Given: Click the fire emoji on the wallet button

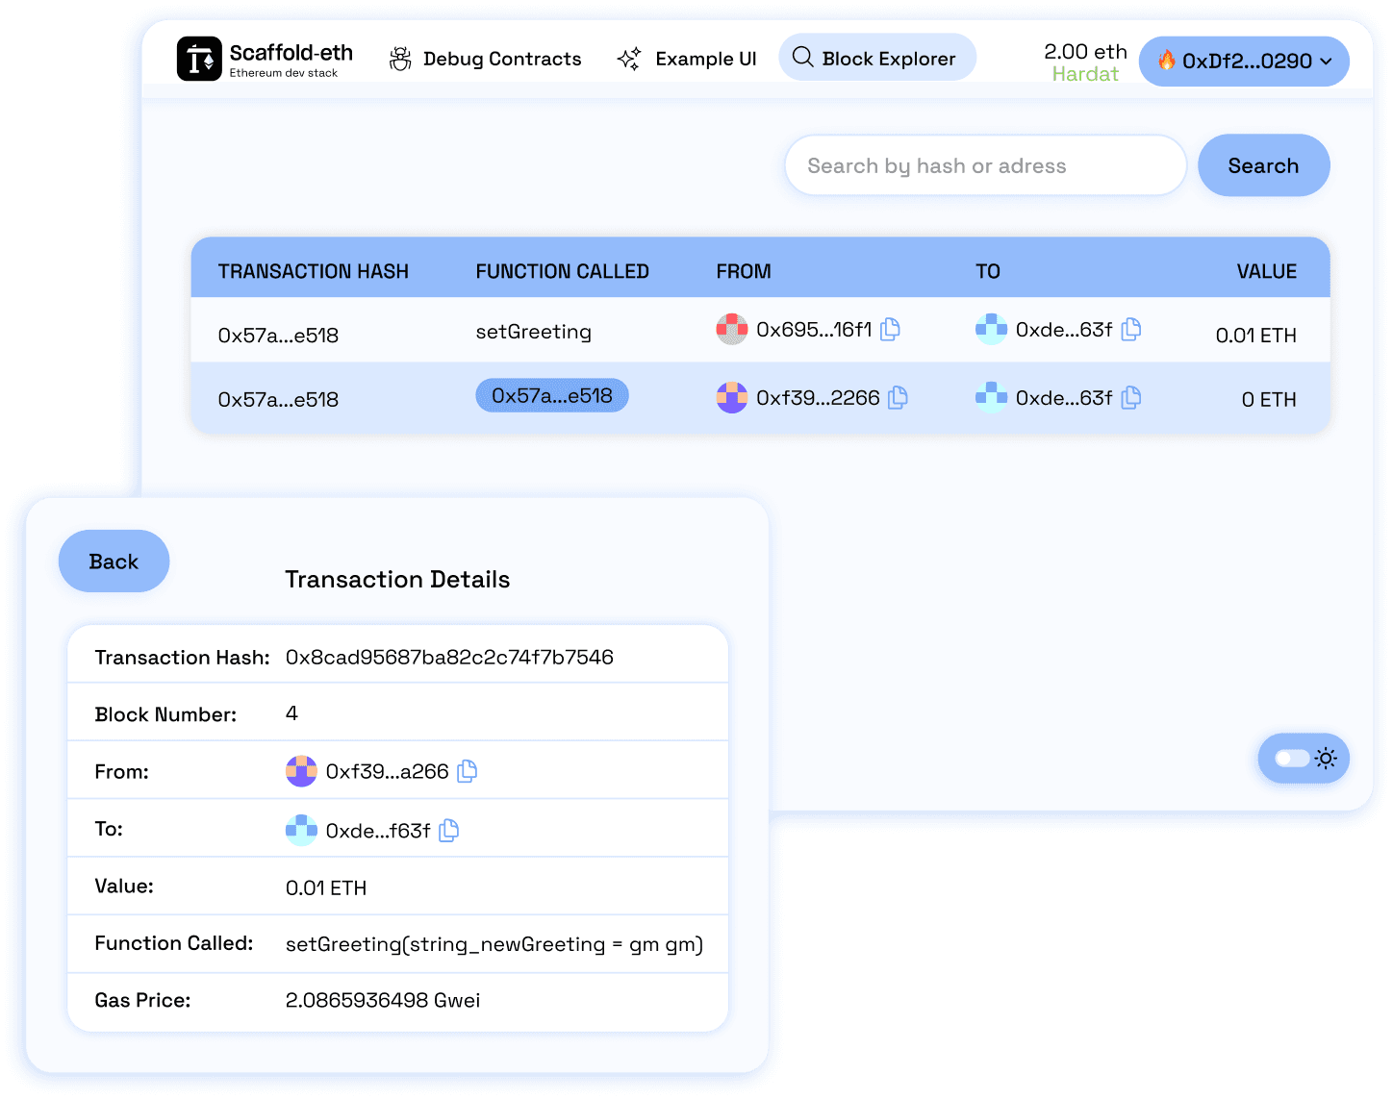Looking at the screenshot, I should [1168, 61].
